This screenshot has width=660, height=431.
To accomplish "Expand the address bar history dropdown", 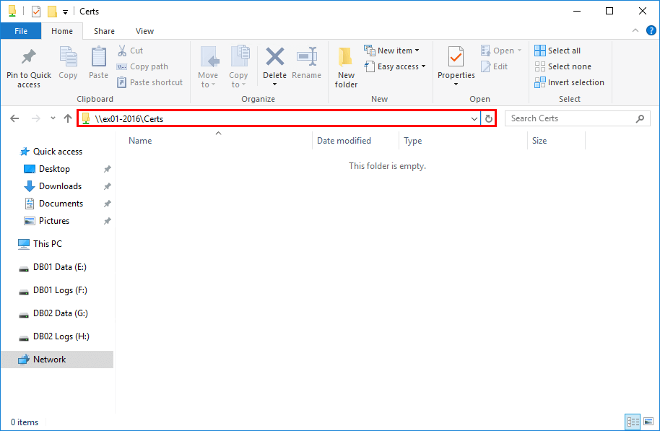I will [474, 118].
